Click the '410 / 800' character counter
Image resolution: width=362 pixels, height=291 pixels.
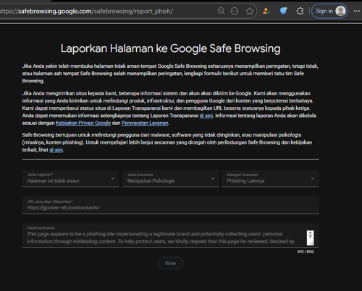(306, 251)
